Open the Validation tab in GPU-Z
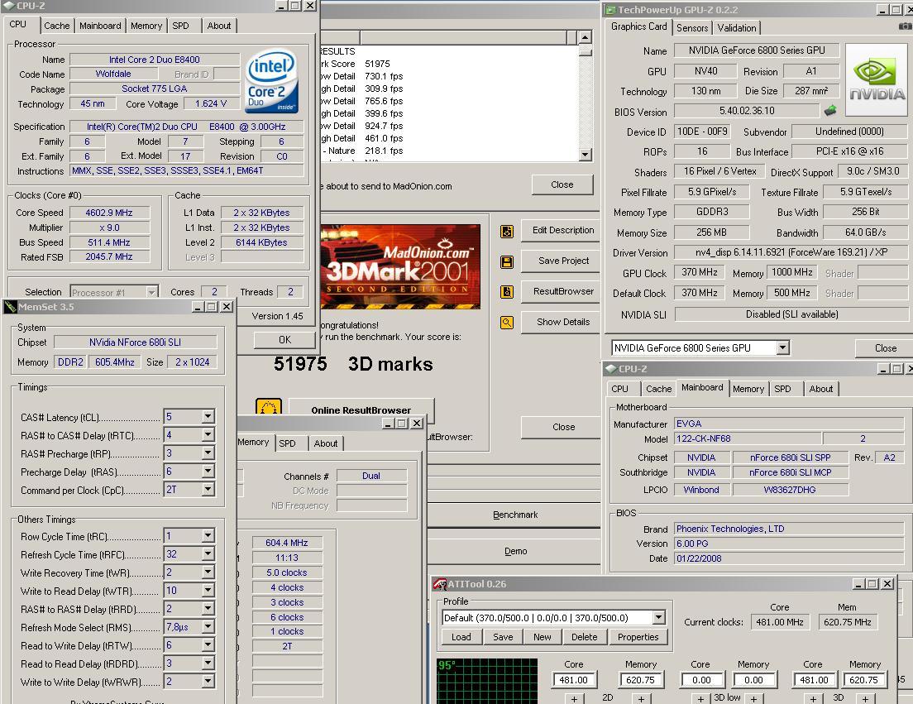This screenshot has width=913, height=704. click(x=737, y=28)
